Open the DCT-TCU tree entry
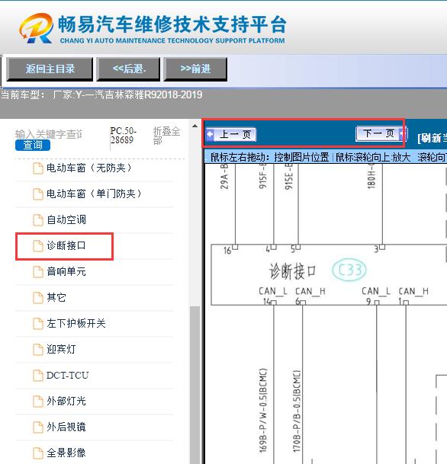Image resolution: width=447 pixels, height=464 pixels. pyautogui.click(x=68, y=375)
